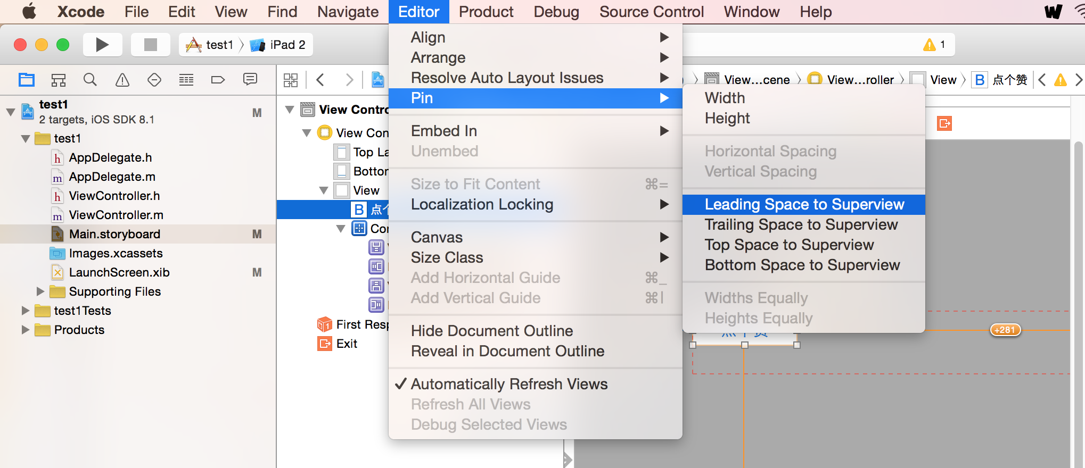
Task: Expand the Products folder
Action: (x=25, y=330)
